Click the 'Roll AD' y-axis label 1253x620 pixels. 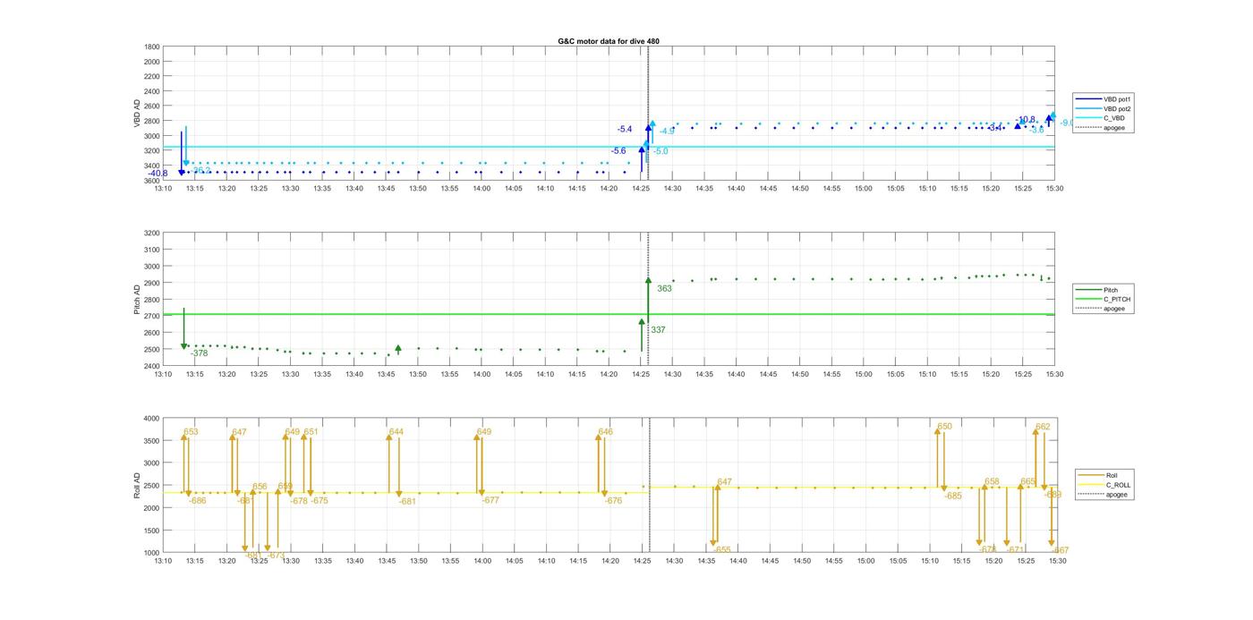tap(137, 485)
